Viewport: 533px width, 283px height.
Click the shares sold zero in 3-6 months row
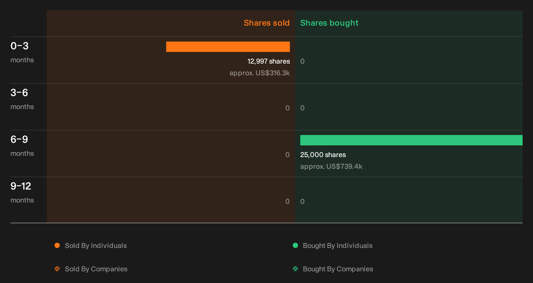[x=287, y=108]
